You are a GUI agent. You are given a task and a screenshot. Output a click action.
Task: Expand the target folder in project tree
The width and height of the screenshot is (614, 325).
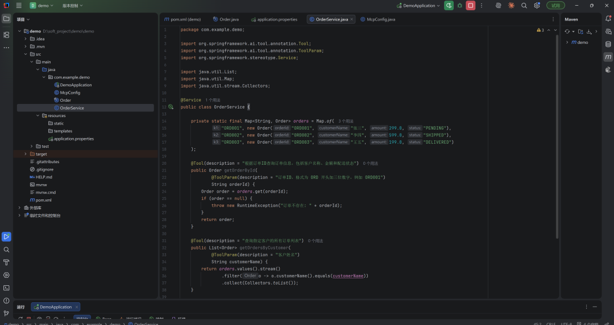pyautogui.click(x=26, y=154)
